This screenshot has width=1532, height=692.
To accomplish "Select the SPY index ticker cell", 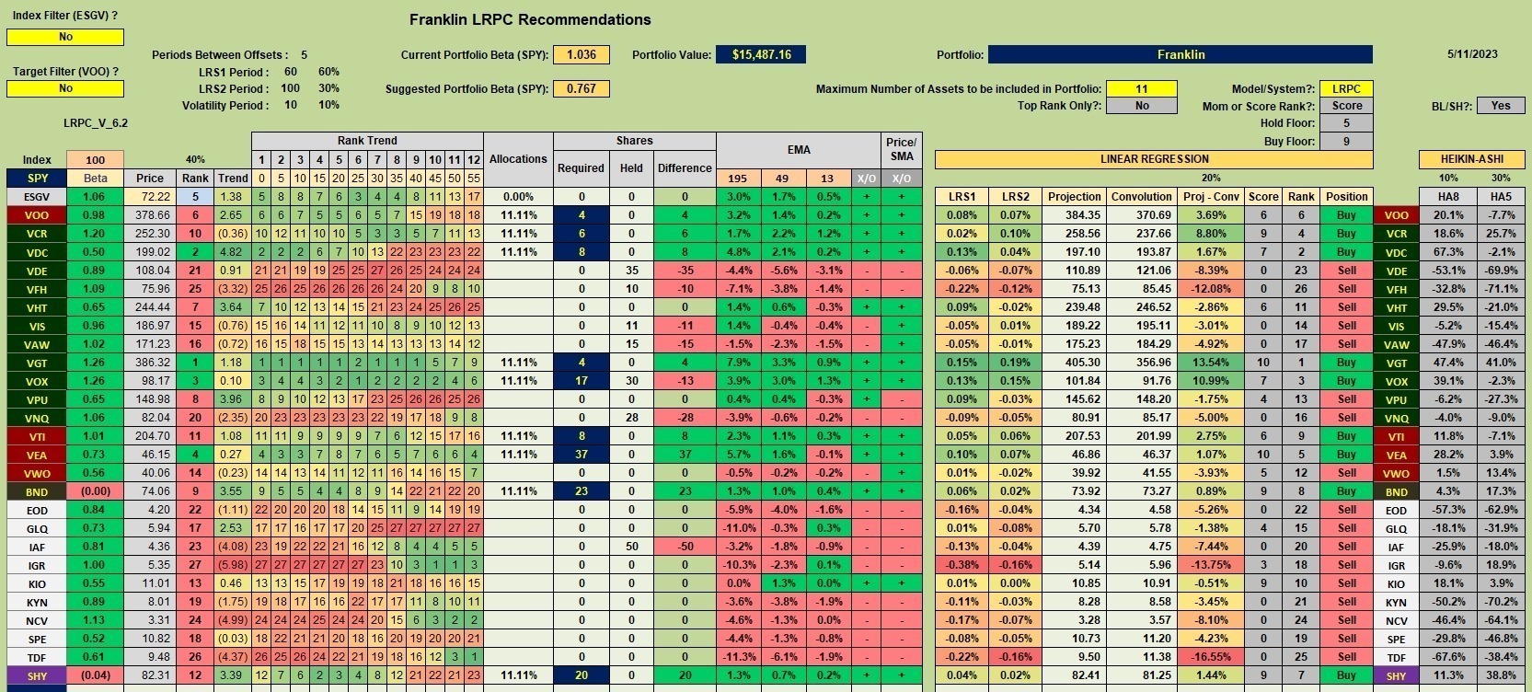I will pos(38,179).
